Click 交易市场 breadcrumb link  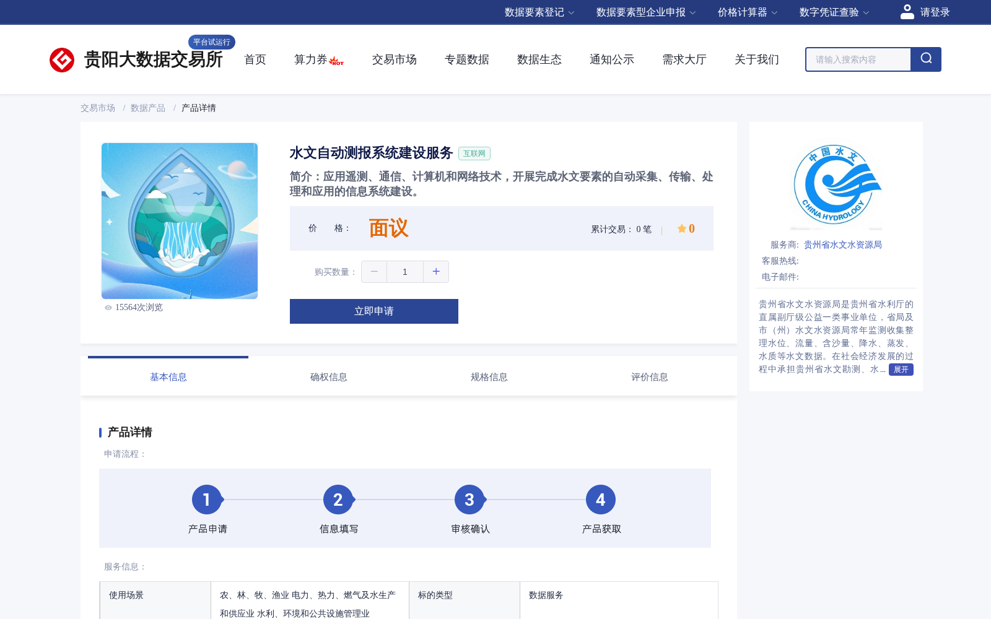97,108
